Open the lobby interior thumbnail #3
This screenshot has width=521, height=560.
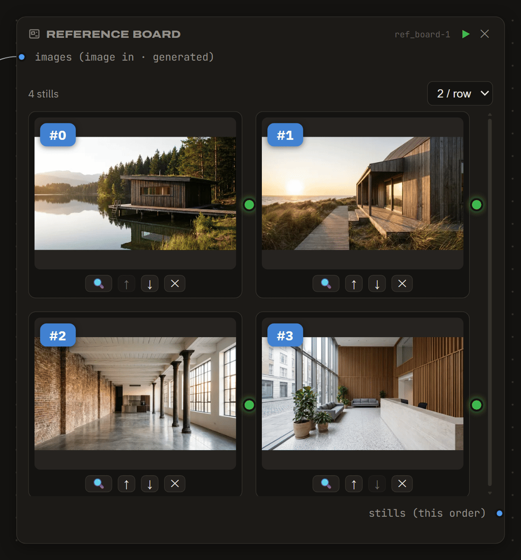coord(362,394)
